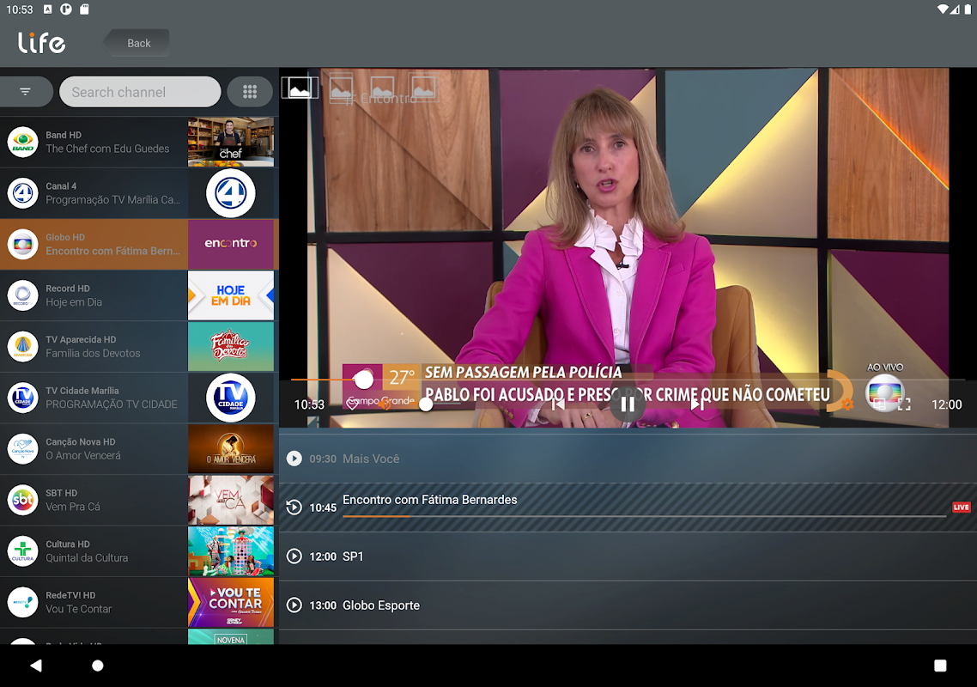Adjust the playback seek bar knob
The image size is (977, 687).
363,379
